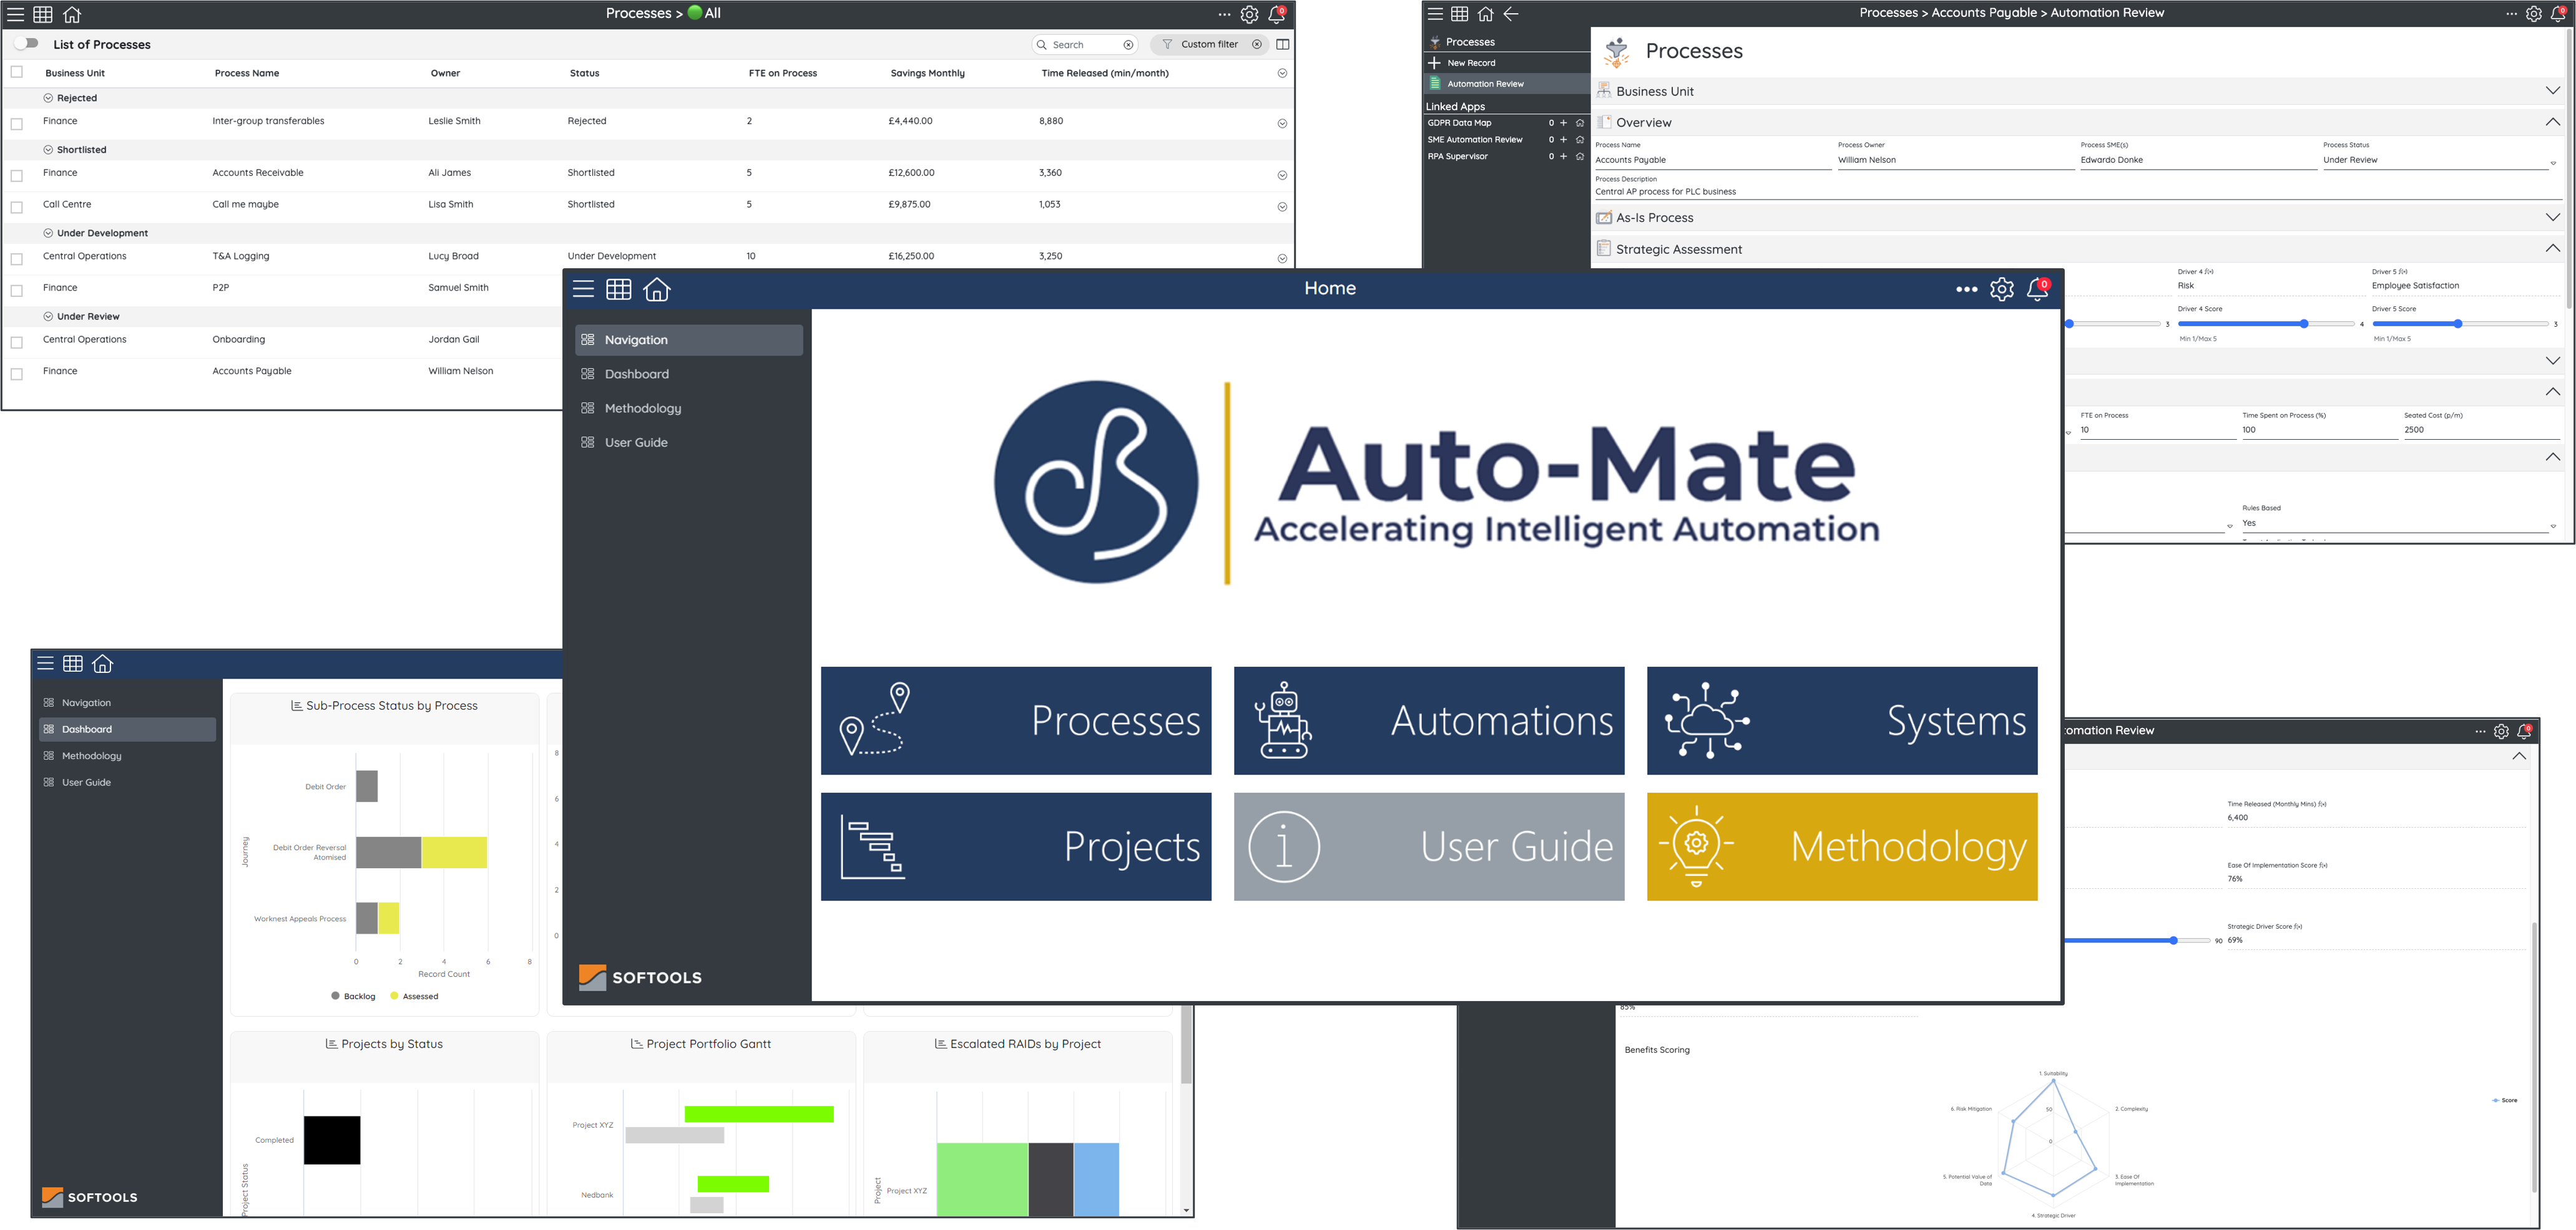Open the Methodology tile on Home

pos(1842,846)
